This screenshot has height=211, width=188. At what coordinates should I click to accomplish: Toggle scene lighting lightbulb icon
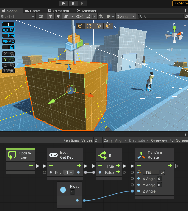pyautogui.click(x=51, y=16)
